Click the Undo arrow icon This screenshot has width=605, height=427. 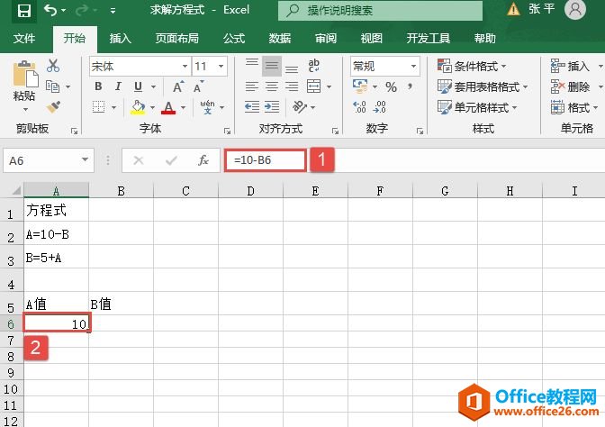pos(50,10)
